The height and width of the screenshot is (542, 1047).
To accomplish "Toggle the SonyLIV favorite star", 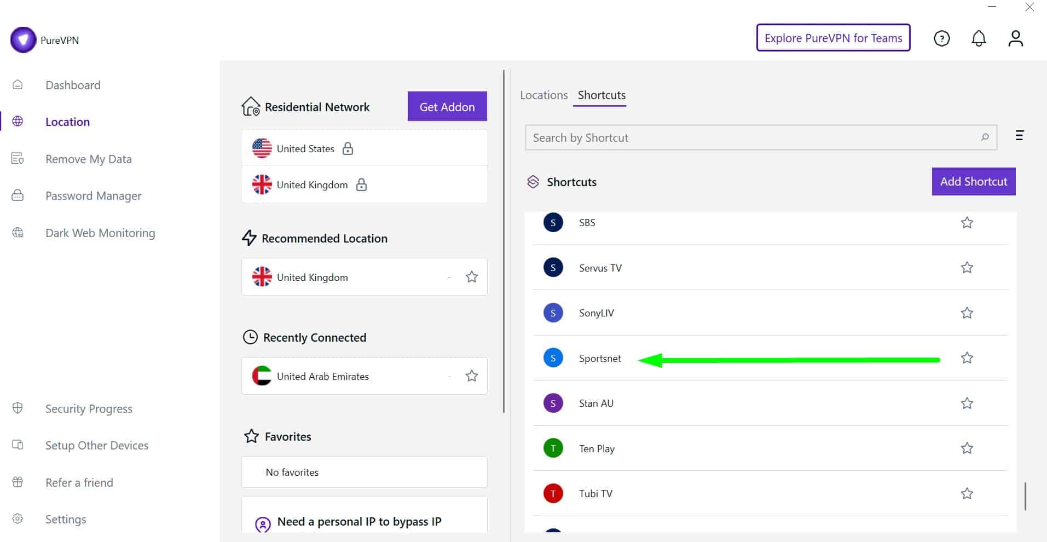I will click(x=967, y=313).
